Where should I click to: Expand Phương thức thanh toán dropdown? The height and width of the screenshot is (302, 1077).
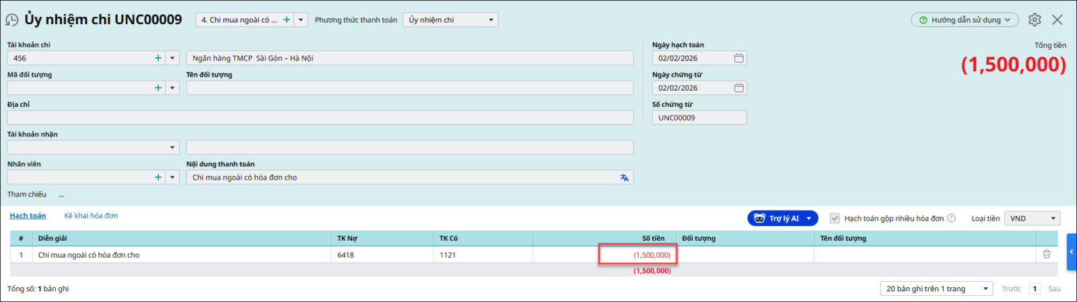[x=491, y=20]
